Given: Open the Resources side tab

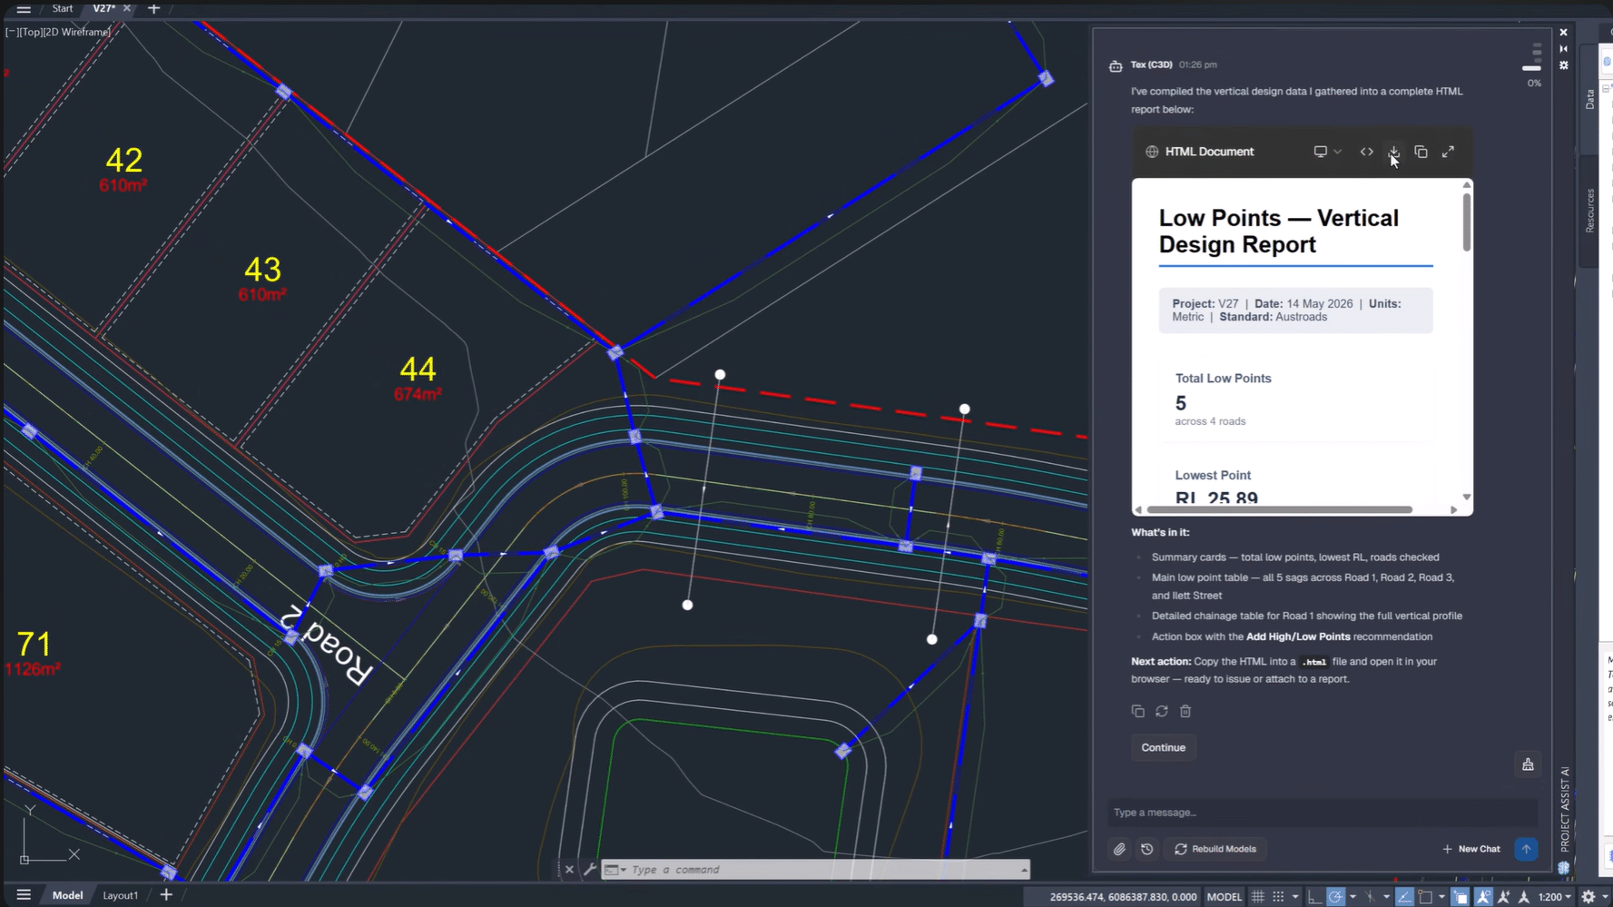Looking at the screenshot, I should click(x=1589, y=211).
